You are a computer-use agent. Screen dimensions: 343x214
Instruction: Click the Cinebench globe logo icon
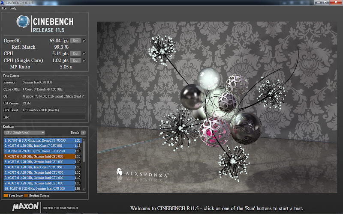click(x=23, y=21)
